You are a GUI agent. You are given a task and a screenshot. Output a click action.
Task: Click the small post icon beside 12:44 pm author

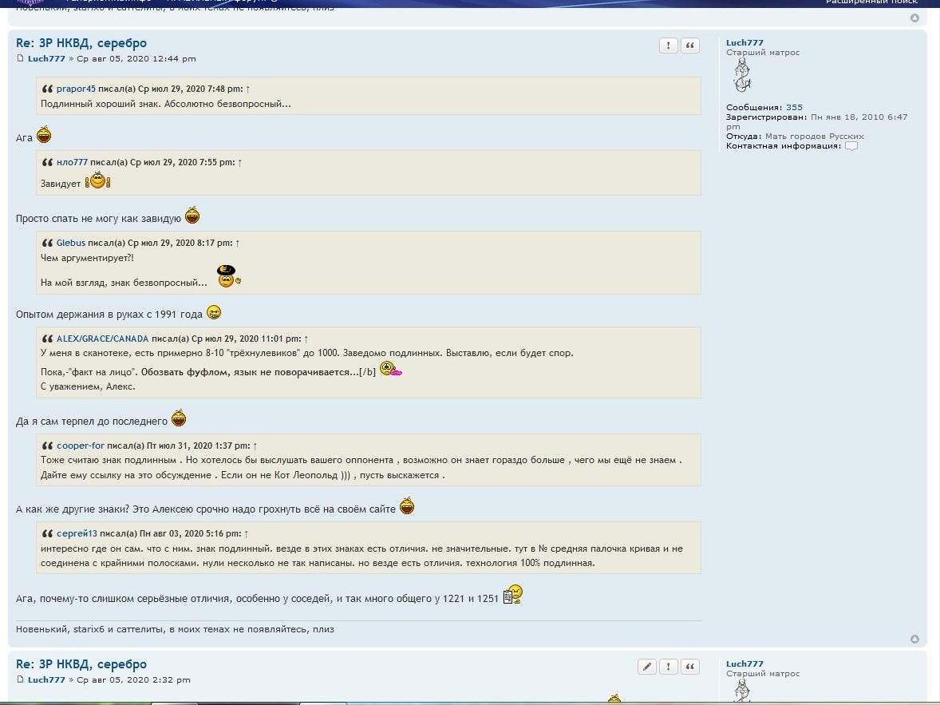pyautogui.click(x=21, y=59)
